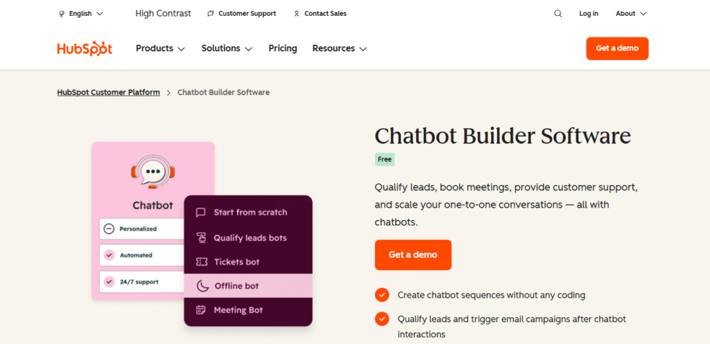This screenshot has width=710, height=344.
Task: Toggle the Automated check circle
Action: [109, 255]
